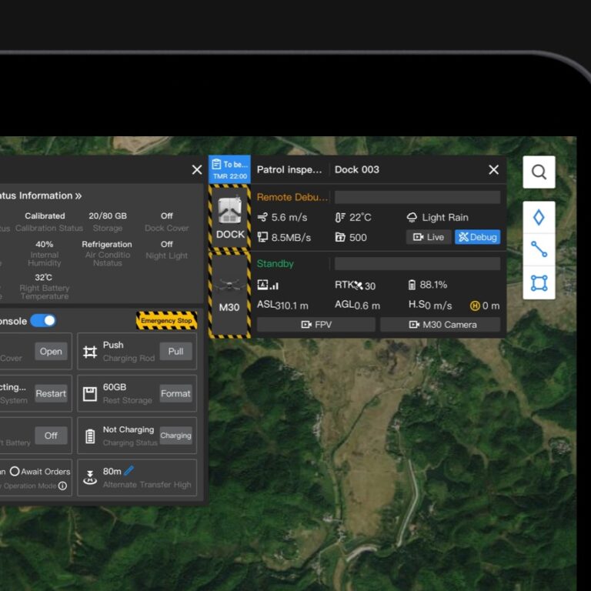
Task: Click the Format storage button
Action: tap(175, 393)
